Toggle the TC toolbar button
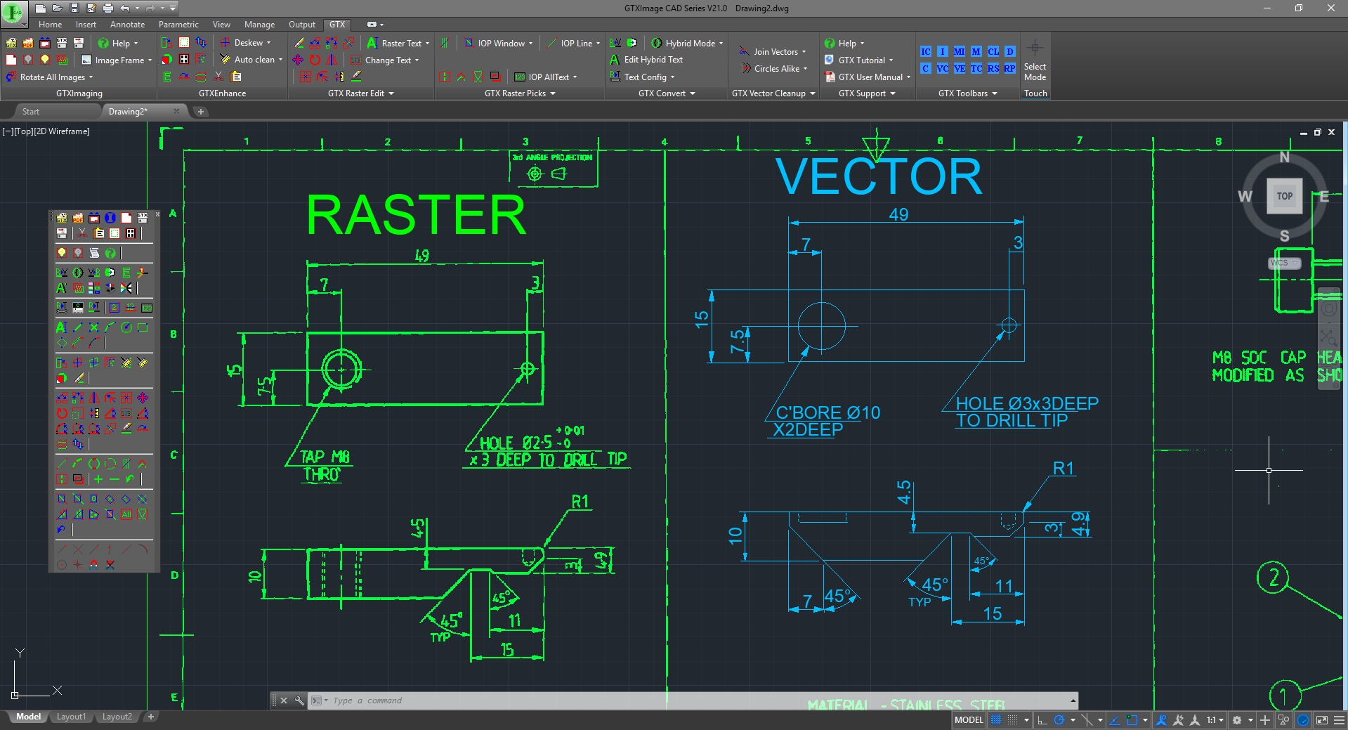The image size is (1348, 730). click(x=976, y=68)
